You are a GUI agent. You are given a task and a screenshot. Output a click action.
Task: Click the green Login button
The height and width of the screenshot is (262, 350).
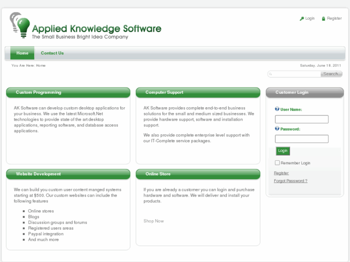click(x=283, y=151)
